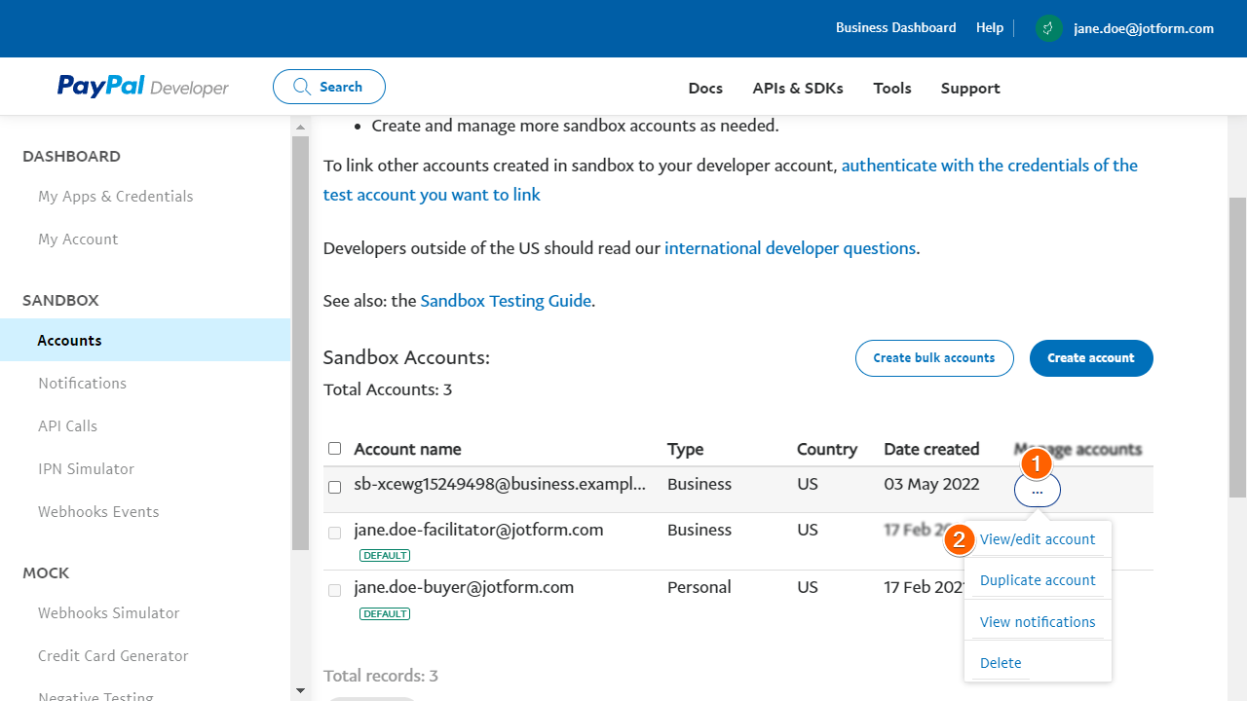Open the Search box
The width and height of the screenshot is (1247, 701).
(x=329, y=87)
